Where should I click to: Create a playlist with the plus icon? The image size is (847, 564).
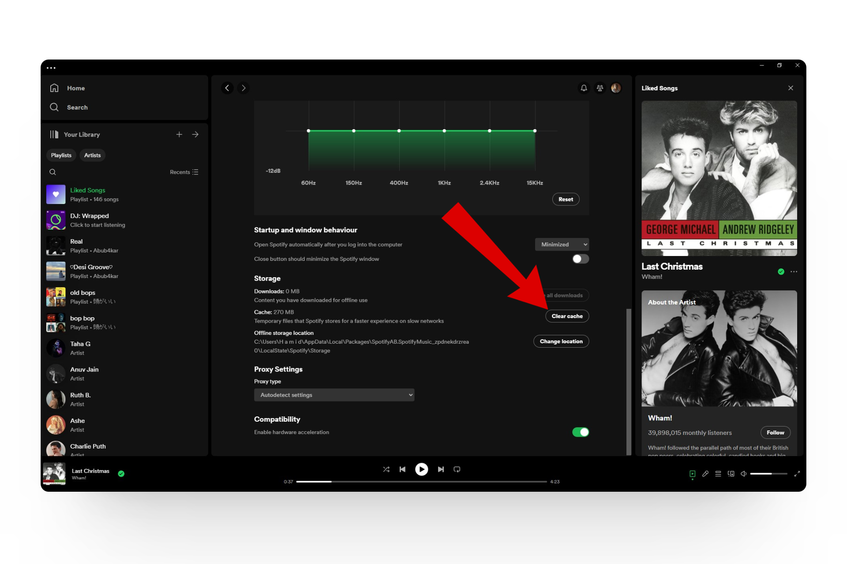click(x=179, y=134)
